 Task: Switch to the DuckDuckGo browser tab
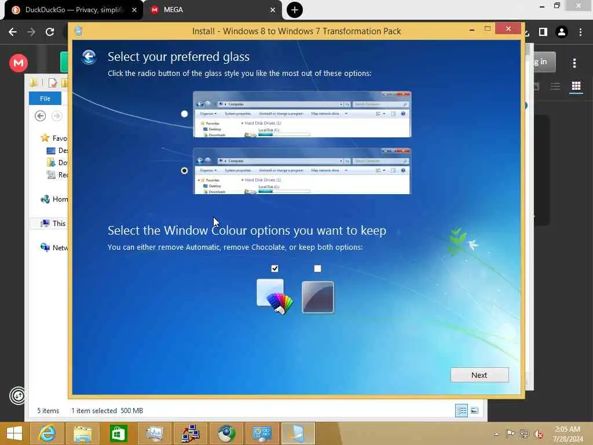(74, 10)
